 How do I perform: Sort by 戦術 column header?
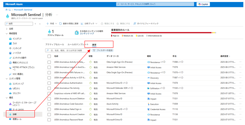click(x=149, y=56)
